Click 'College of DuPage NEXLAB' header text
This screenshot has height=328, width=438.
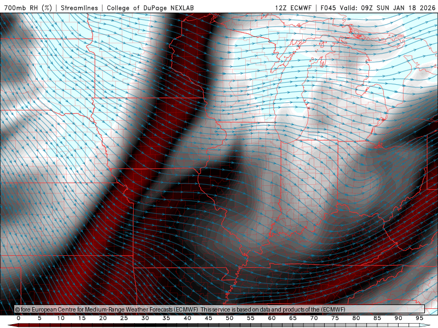pos(150,8)
